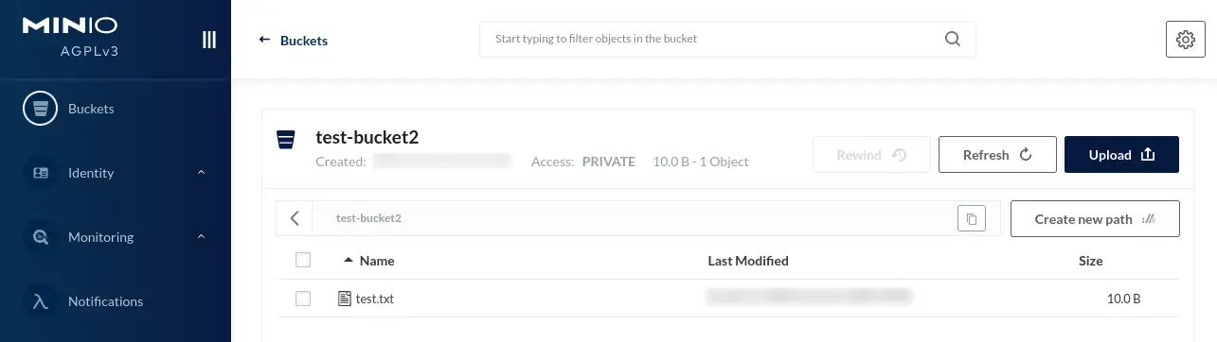
Task: Toggle the select-all checkbox in header
Action: click(x=303, y=260)
